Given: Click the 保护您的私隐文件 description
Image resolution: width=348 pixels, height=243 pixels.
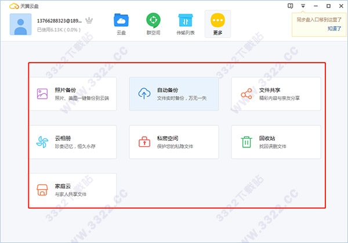Looking at the screenshot, I should (x=175, y=146).
